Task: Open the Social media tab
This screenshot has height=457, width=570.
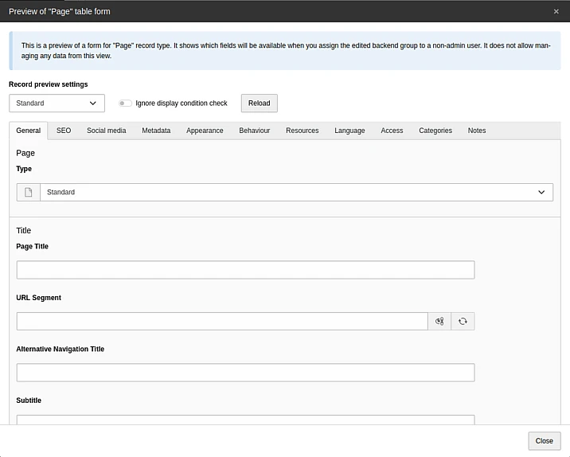Action: coord(106,131)
